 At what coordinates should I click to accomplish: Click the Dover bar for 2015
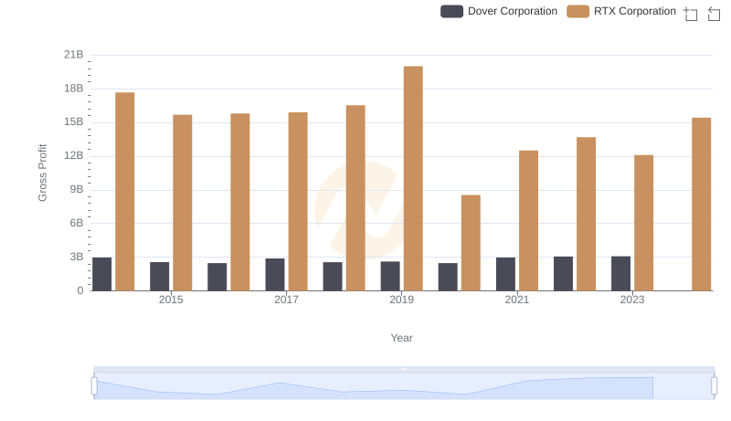coord(159,277)
